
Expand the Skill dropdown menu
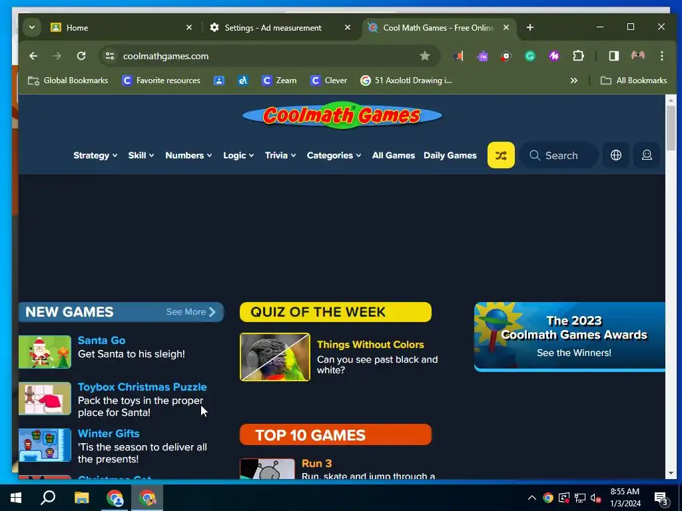(x=141, y=155)
